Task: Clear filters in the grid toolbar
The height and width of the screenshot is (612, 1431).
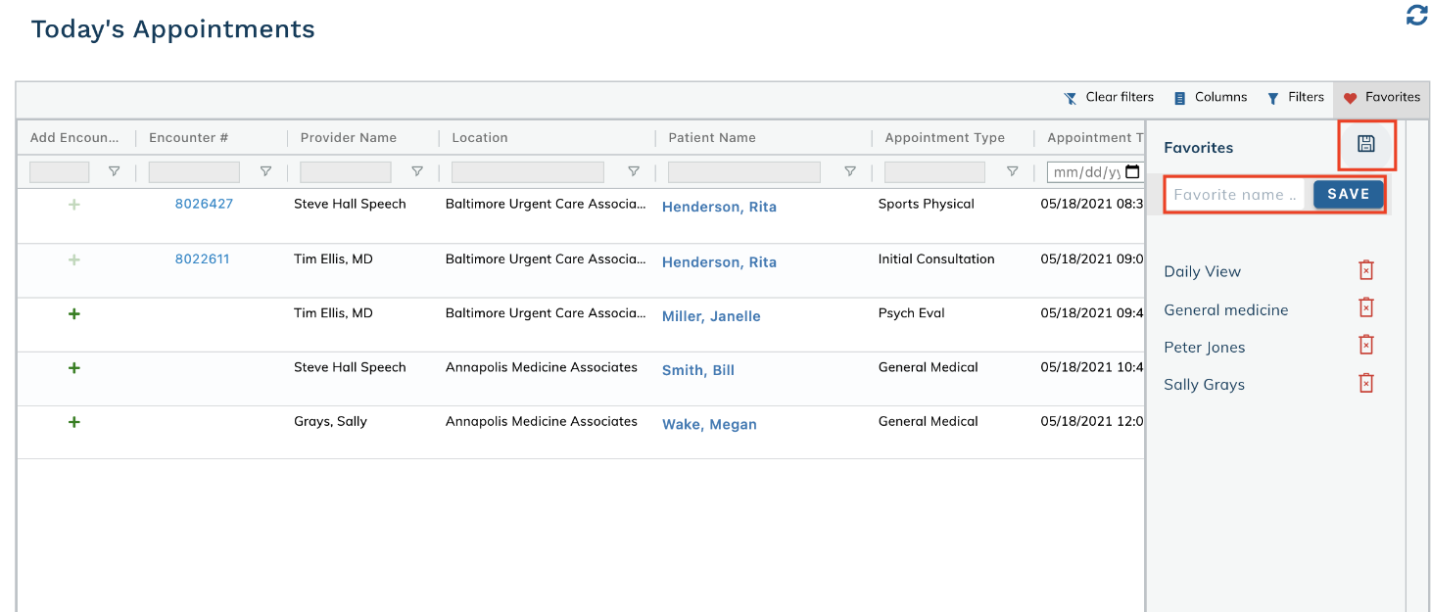Action: click(x=1109, y=97)
